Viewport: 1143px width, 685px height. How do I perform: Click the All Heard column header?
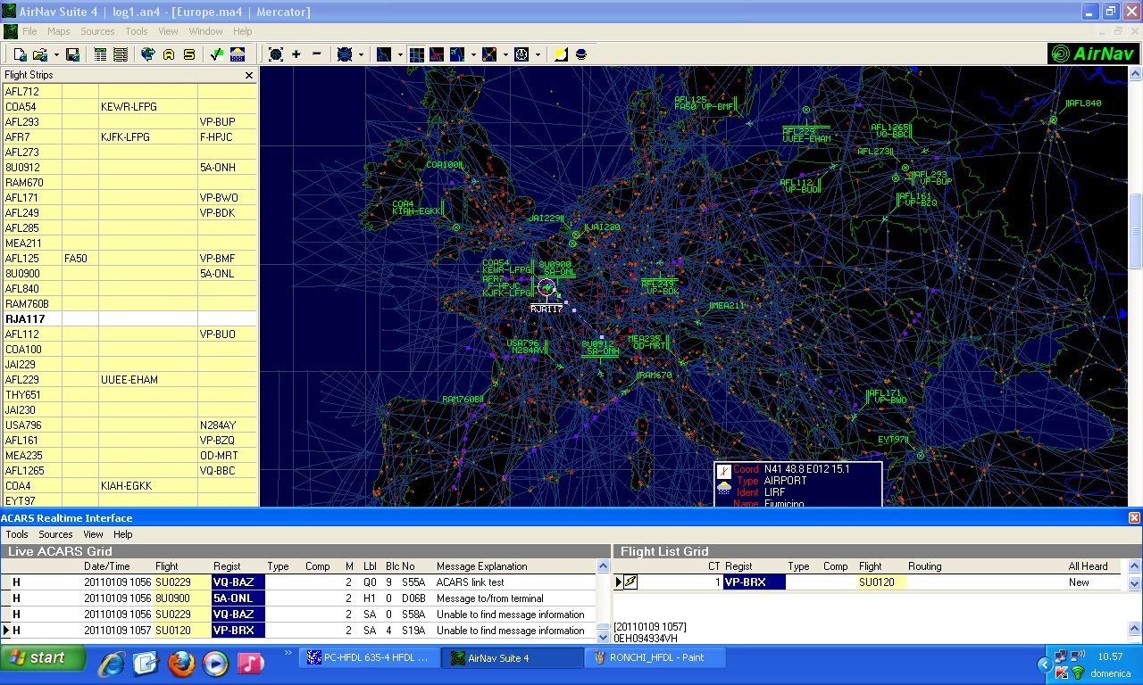(1088, 566)
